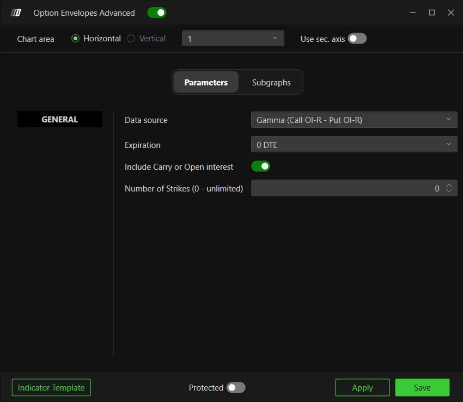Screen dimensions: 463x402
Task: Click the Expiration label text
Action: [143, 145]
